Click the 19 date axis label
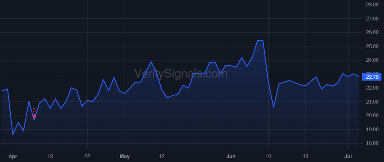Viewport: 384px width, 162px height. pos(305,156)
